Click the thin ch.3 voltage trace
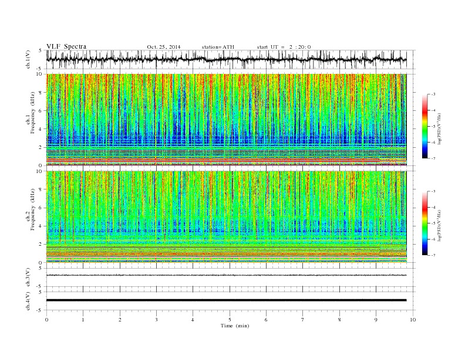465x359 pixels. pyautogui.click(x=226, y=275)
